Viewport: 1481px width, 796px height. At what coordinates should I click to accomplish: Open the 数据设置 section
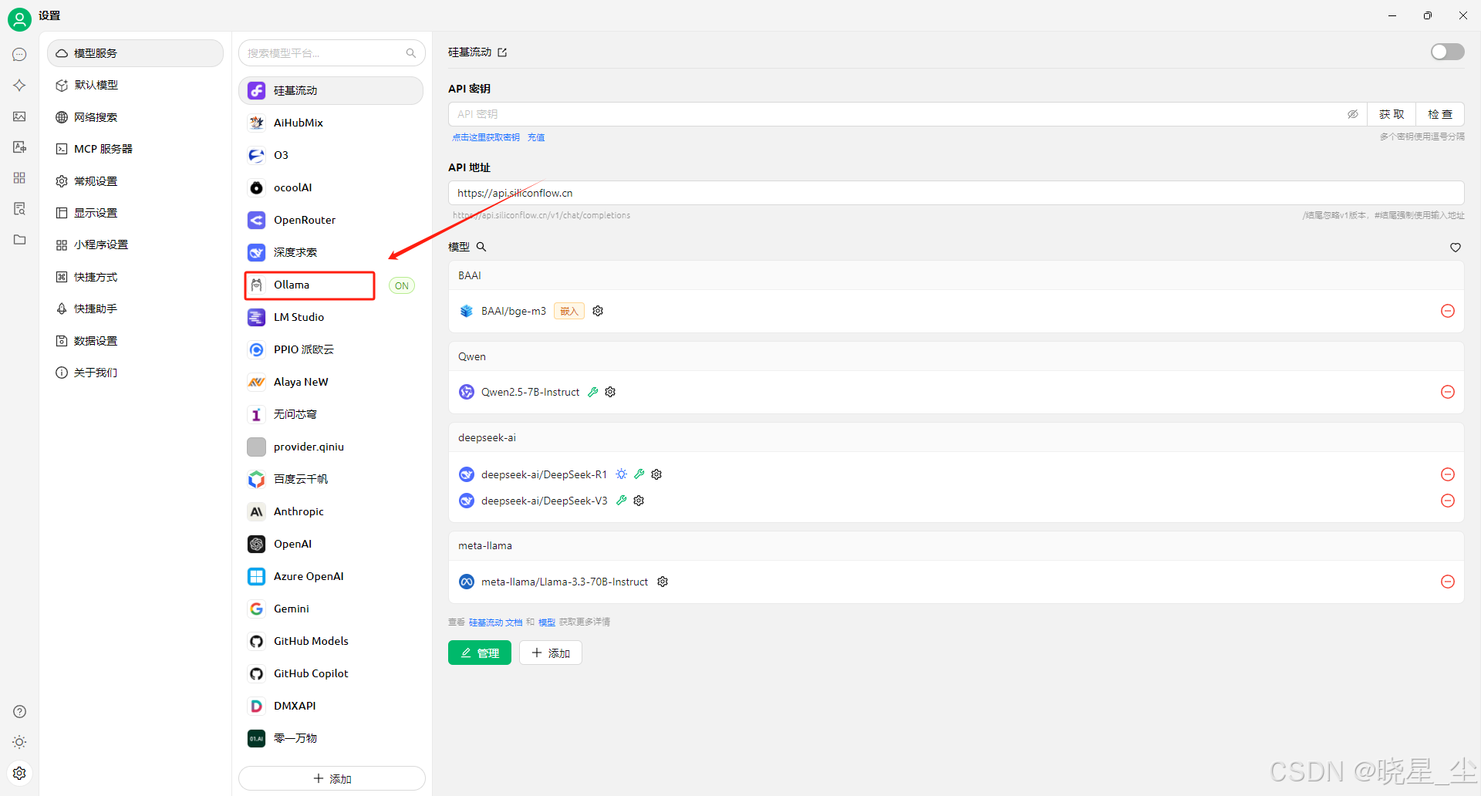[x=135, y=341]
